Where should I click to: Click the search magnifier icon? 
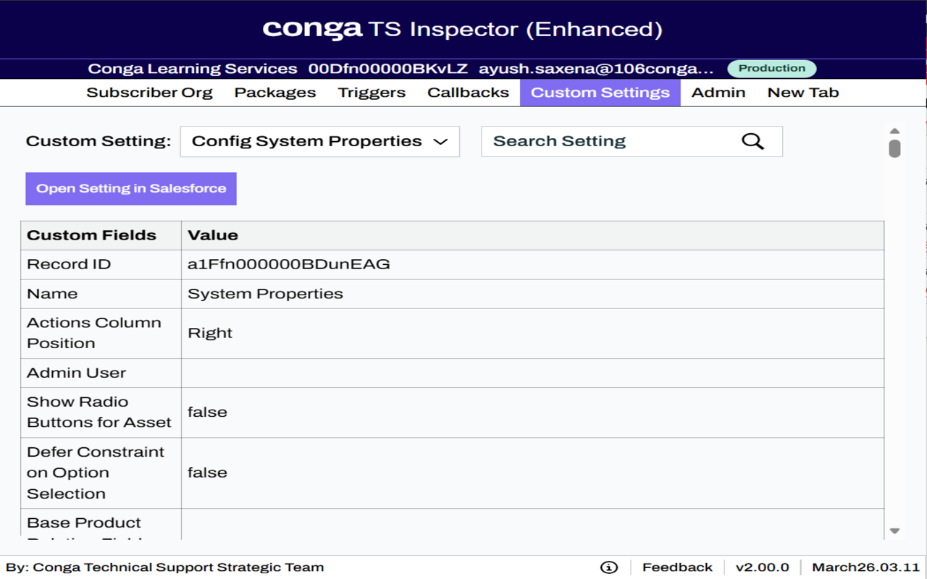point(752,141)
